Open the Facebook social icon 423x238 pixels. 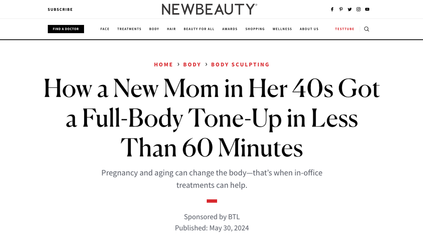332,9
